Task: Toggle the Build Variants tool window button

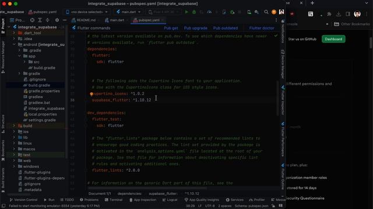Action: tap(3, 179)
